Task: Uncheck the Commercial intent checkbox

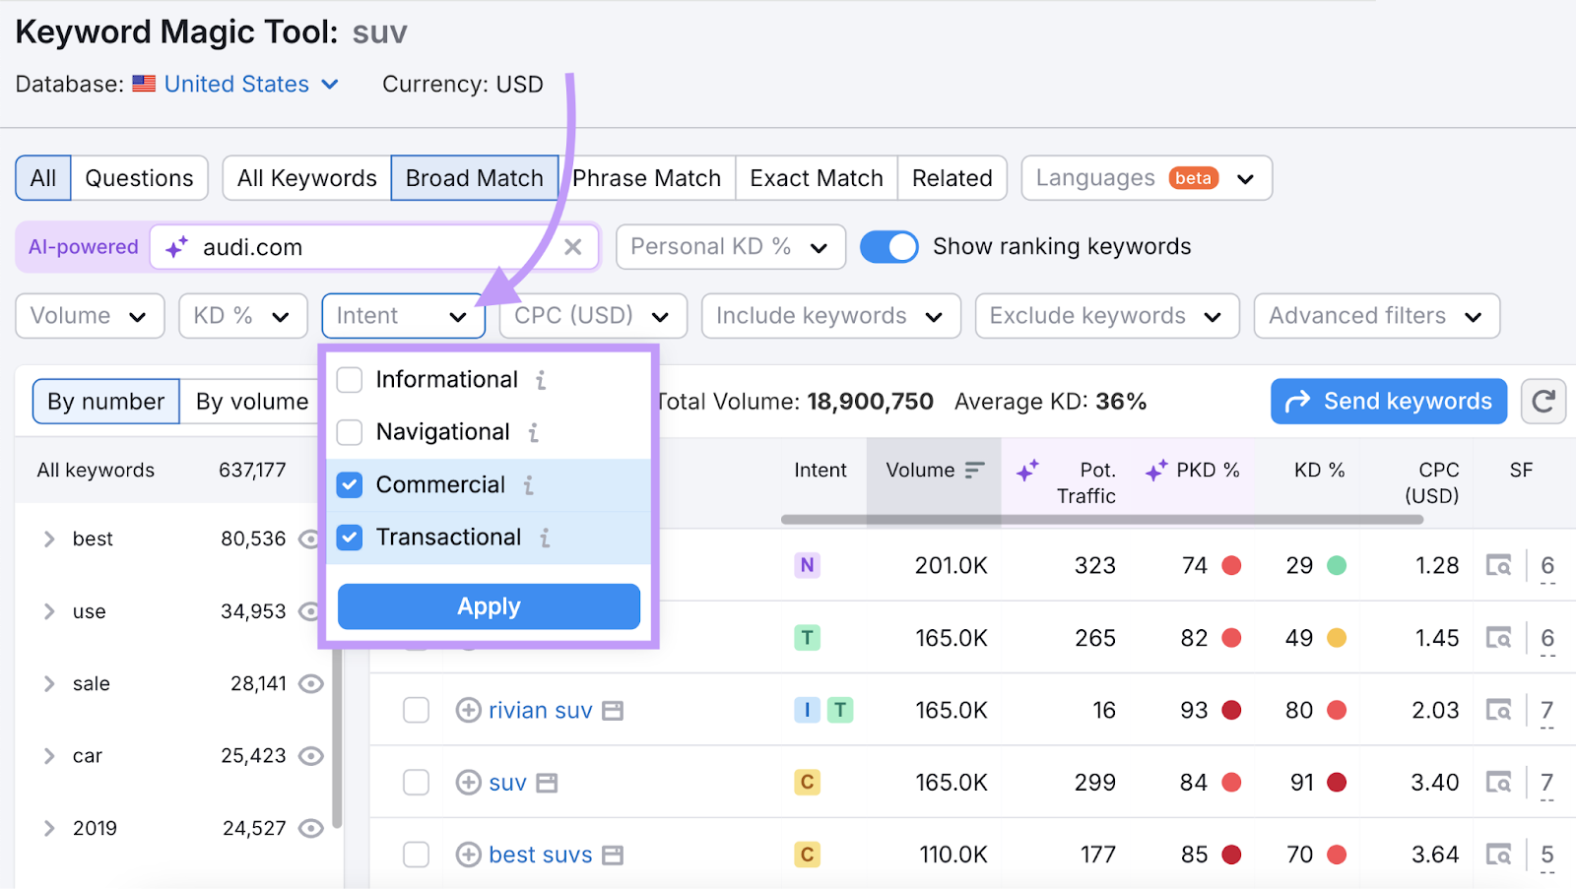Action: point(350,484)
